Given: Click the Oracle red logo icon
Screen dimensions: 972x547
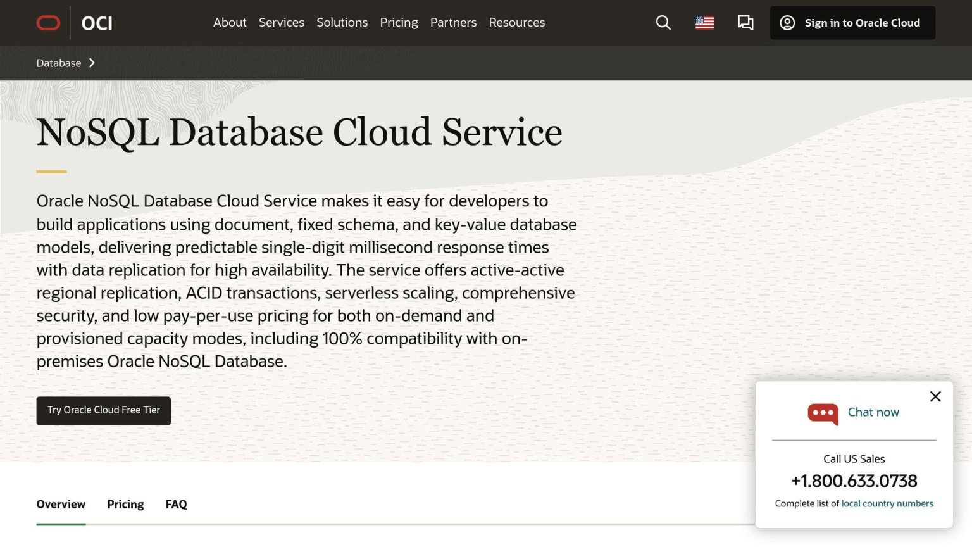Looking at the screenshot, I should [48, 23].
